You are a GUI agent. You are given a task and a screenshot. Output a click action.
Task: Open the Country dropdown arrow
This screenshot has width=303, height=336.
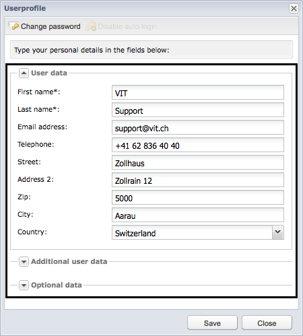coord(278,232)
